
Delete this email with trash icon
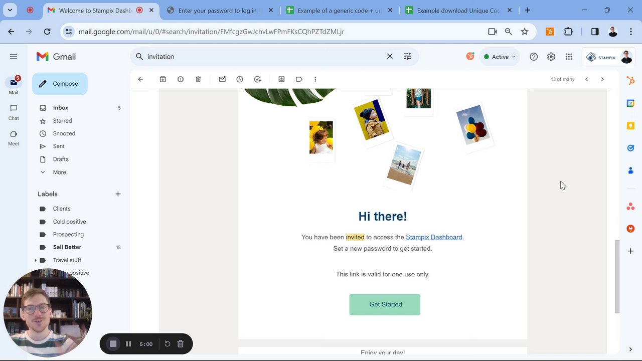tap(198, 79)
